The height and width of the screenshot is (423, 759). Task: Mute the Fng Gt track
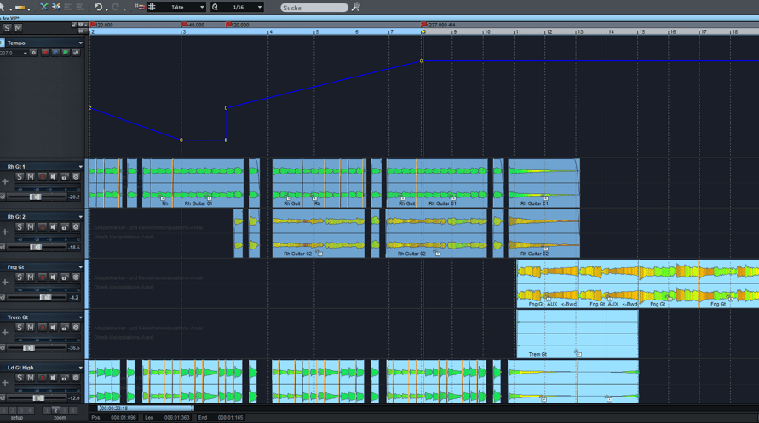click(31, 277)
